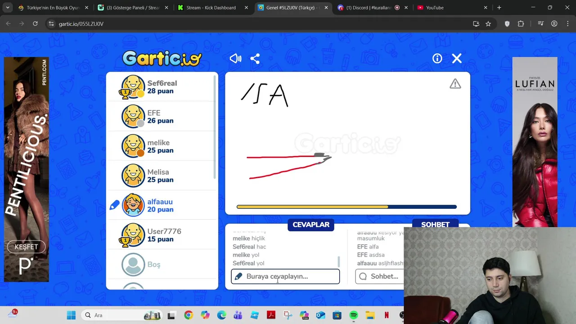Open Task View on the taskbar

tap(171, 315)
